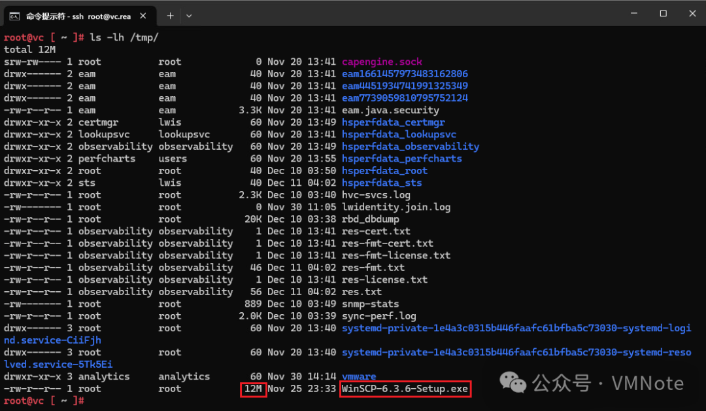Click the srw-rw---- permissions of capengine.sock
The image size is (706, 411).
pyautogui.click(x=33, y=62)
